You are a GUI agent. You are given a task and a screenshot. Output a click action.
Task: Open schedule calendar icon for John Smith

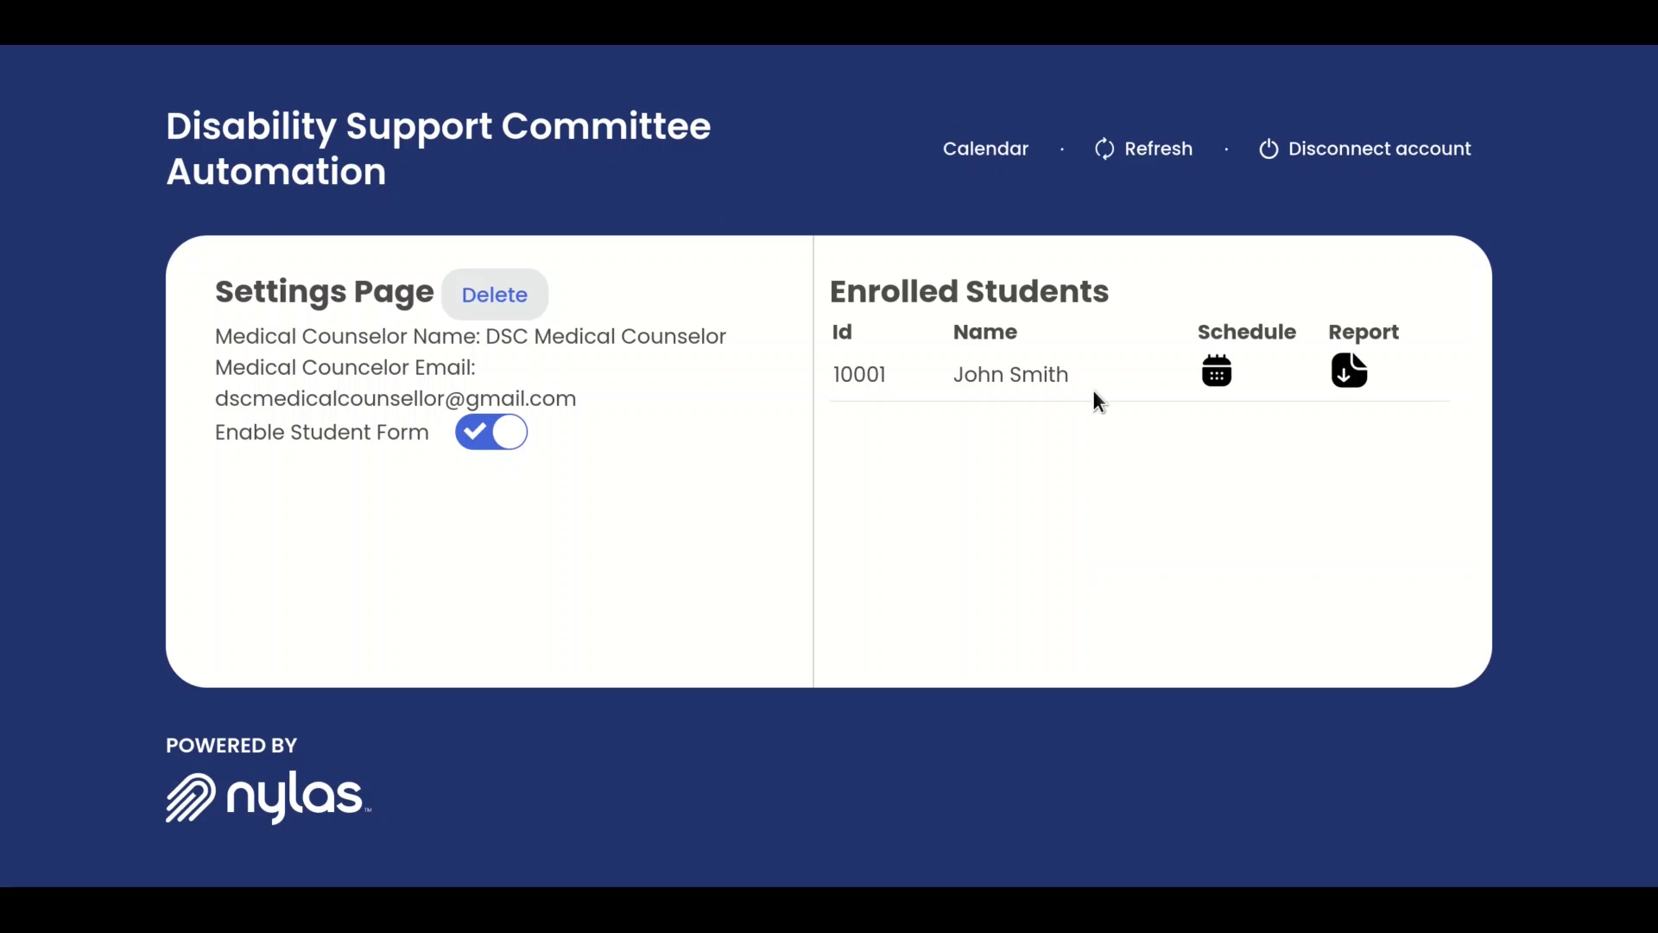1216,371
